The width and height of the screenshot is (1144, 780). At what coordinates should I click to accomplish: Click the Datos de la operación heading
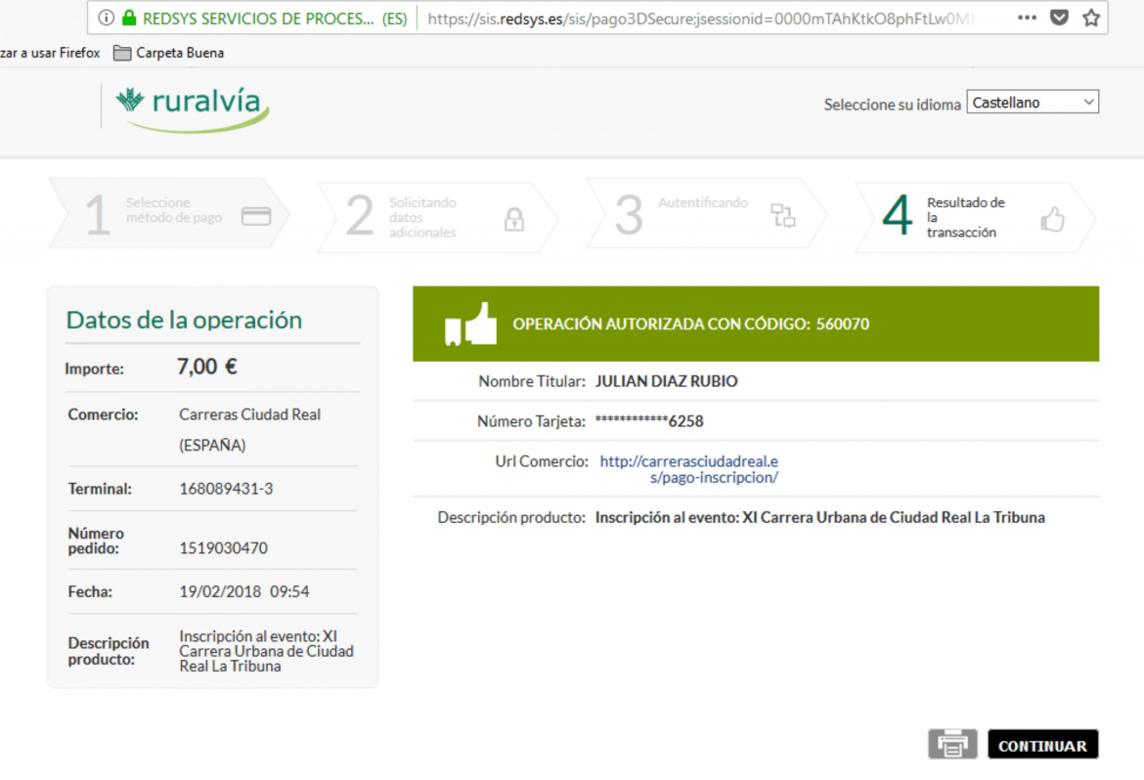point(184,320)
